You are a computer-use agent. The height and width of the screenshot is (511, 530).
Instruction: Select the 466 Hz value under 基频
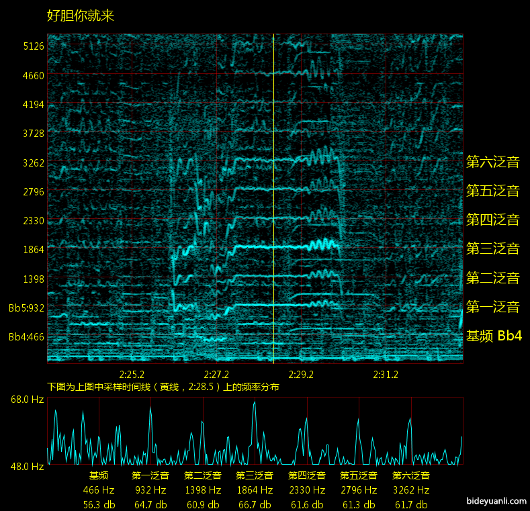click(99, 490)
